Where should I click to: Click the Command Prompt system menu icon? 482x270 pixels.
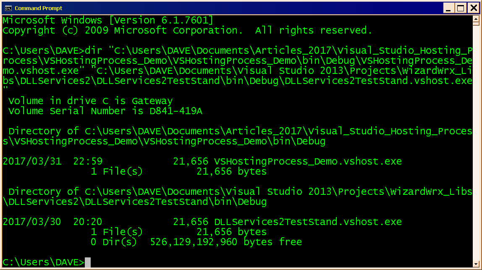(x=8, y=8)
